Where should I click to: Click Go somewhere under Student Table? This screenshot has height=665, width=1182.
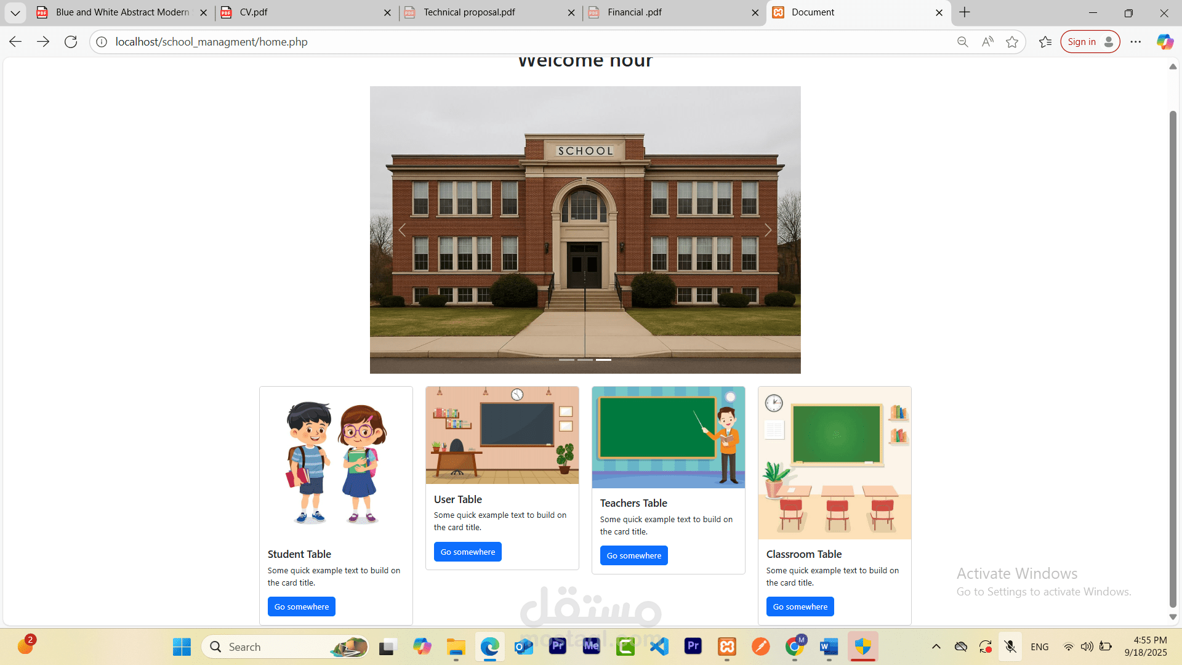(301, 607)
